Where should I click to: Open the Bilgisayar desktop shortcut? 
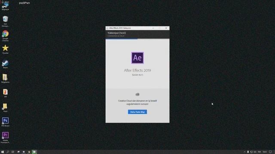[x=5, y=6]
